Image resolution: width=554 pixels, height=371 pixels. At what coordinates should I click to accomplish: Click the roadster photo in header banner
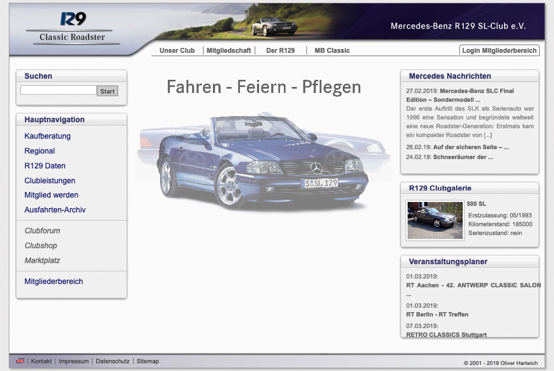coord(274,26)
